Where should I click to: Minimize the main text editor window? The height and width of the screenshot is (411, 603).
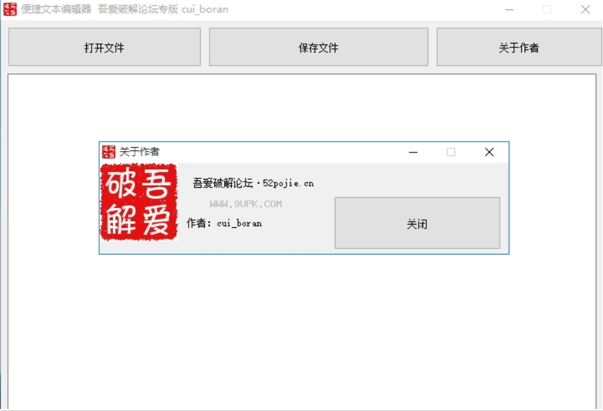coord(509,9)
